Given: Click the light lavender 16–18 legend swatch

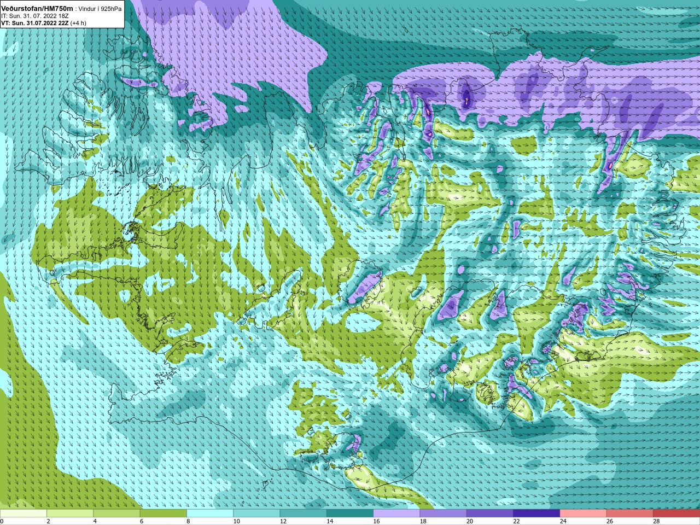Looking at the screenshot, I should coord(396,513).
